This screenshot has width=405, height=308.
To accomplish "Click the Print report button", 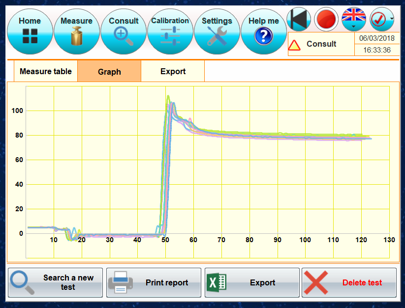I will 154,282.
